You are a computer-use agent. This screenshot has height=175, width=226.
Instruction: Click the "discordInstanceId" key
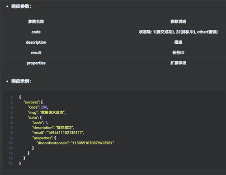point(53,143)
